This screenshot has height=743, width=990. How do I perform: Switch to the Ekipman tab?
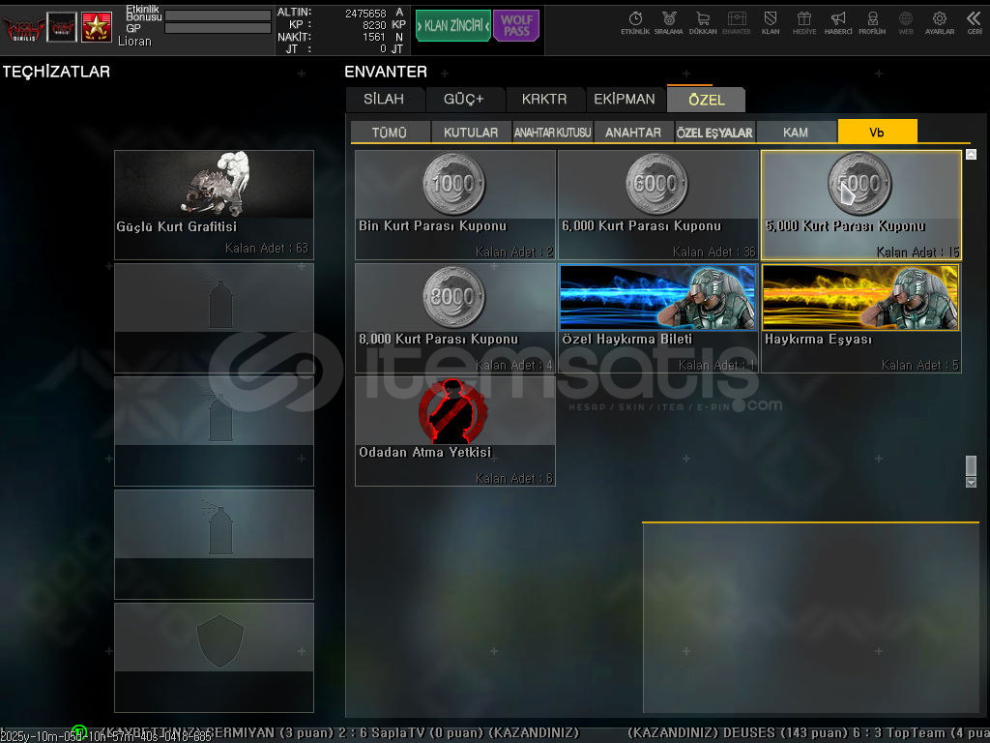click(624, 100)
